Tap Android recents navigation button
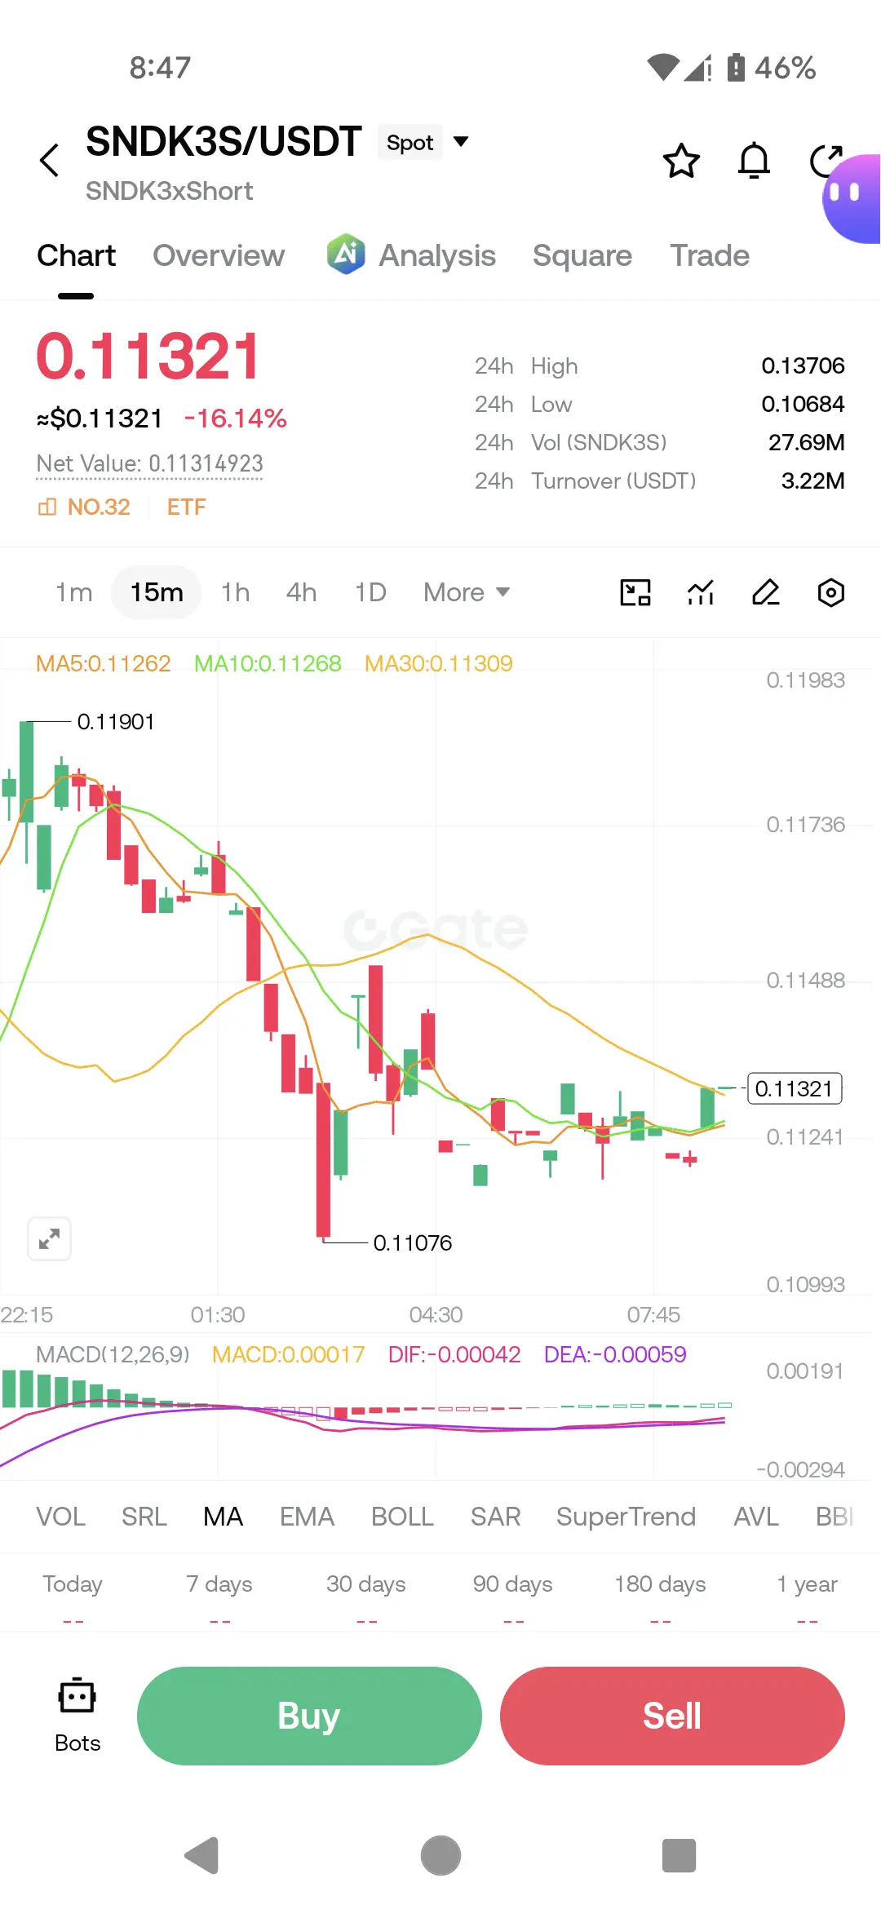This screenshot has width=881, height=1909. coord(679,1855)
